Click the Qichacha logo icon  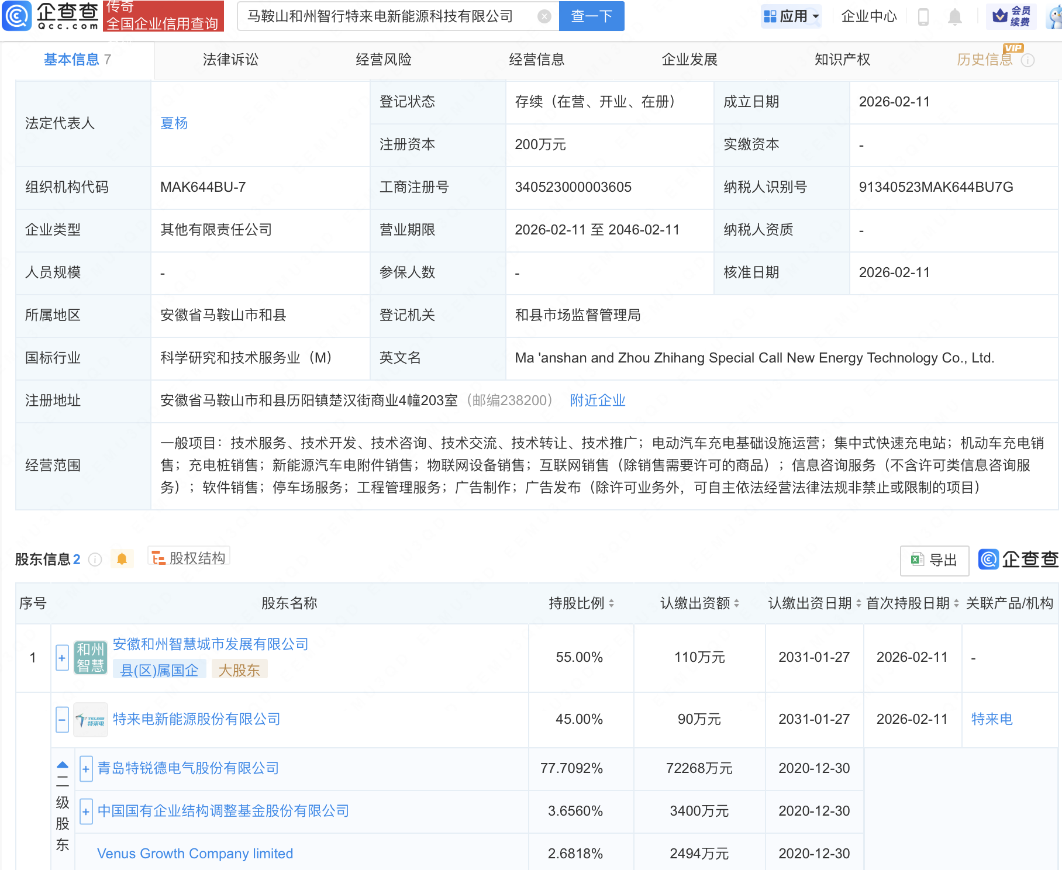[x=17, y=16]
